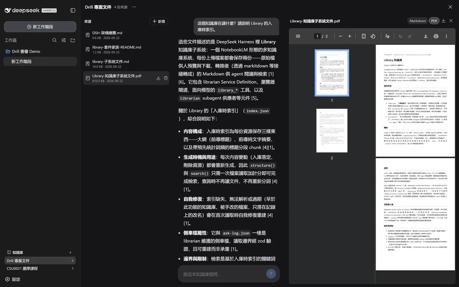Click the 新增 source button
Image resolution: width=459 pixels, height=287 pixels.
[x=158, y=22]
